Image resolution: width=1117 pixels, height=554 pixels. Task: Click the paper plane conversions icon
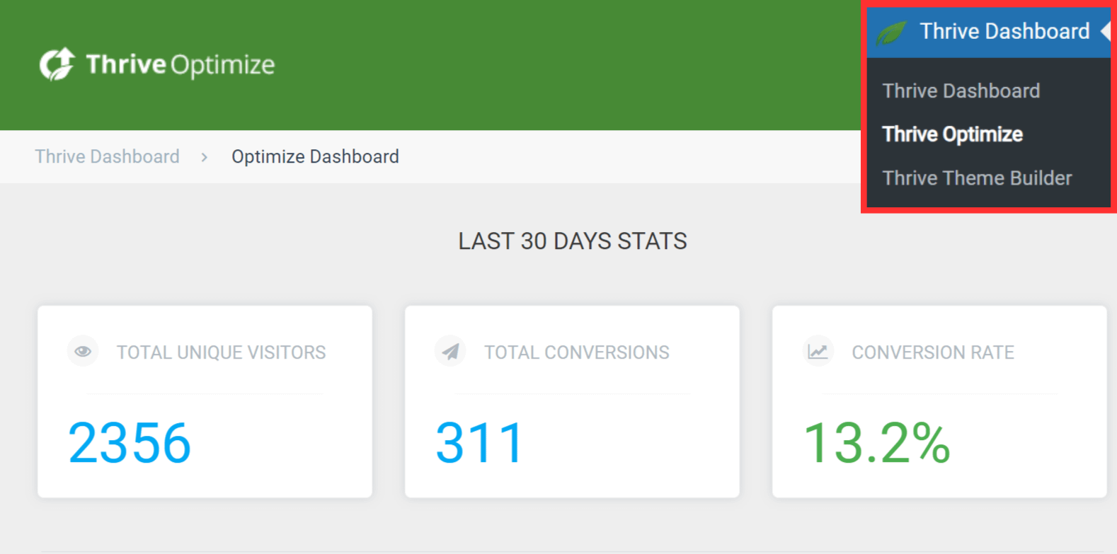pos(450,352)
